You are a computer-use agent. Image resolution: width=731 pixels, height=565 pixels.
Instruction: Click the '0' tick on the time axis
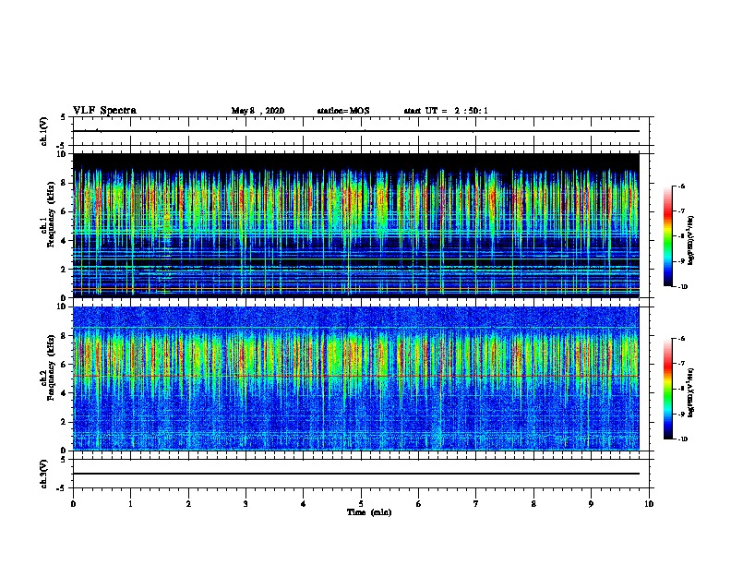tap(73, 504)
